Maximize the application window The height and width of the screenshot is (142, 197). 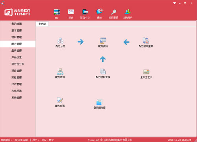185,3
